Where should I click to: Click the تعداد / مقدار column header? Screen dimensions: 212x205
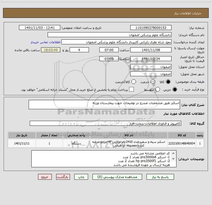tap(49, 135)
